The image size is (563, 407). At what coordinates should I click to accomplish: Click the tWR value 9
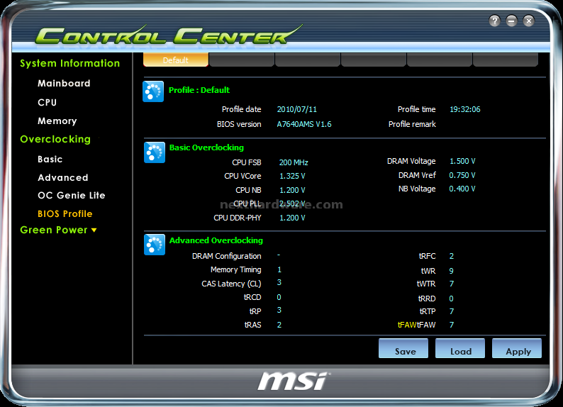coord(452,271)
